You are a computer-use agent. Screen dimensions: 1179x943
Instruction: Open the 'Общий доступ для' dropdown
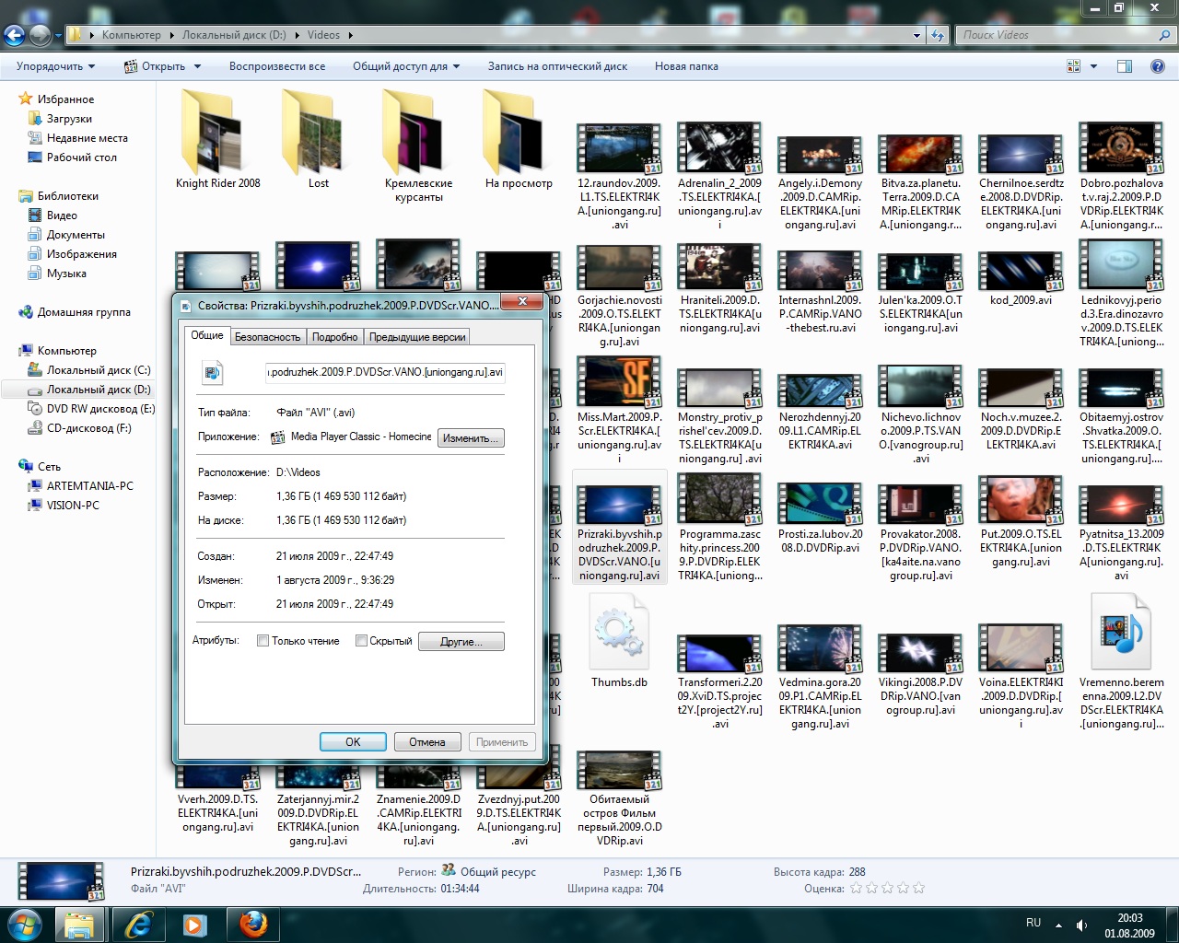click(x=405, y=66)
